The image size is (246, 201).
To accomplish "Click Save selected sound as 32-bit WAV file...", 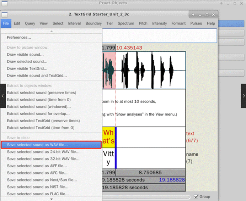I will [x=52, y=159].
